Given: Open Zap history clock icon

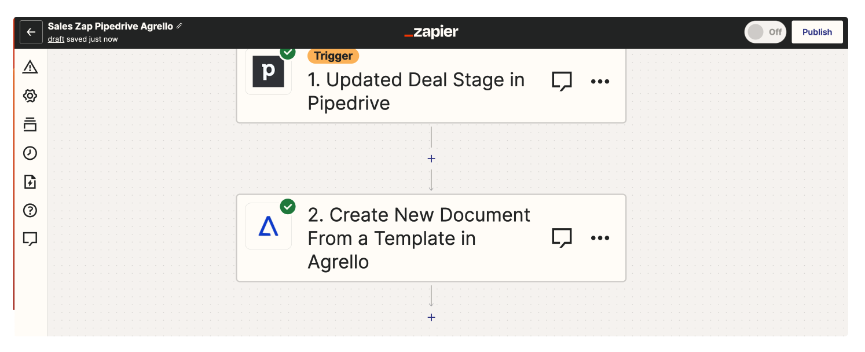Looking at the screenshot, I should click(x=30, y=153).
